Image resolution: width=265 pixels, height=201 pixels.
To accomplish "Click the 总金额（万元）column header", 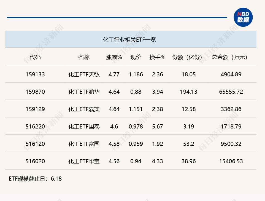I will [229, 57].
